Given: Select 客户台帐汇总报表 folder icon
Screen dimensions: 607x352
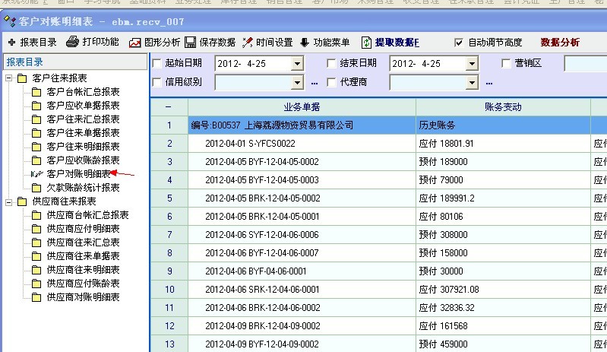Looking at the screenshot, I should pos(36,92).
